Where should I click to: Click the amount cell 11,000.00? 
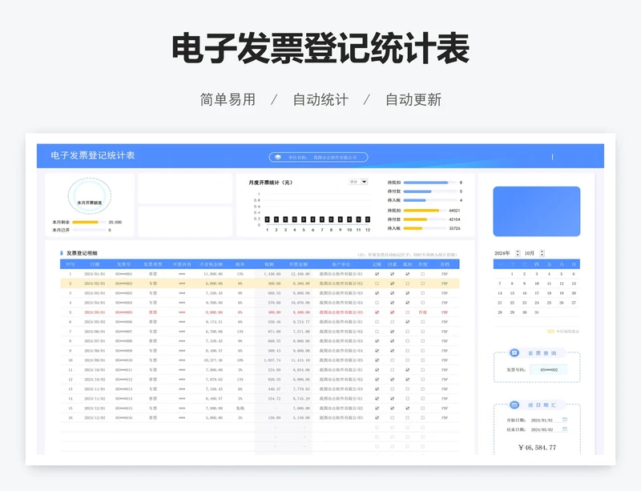tap(213, 274)
